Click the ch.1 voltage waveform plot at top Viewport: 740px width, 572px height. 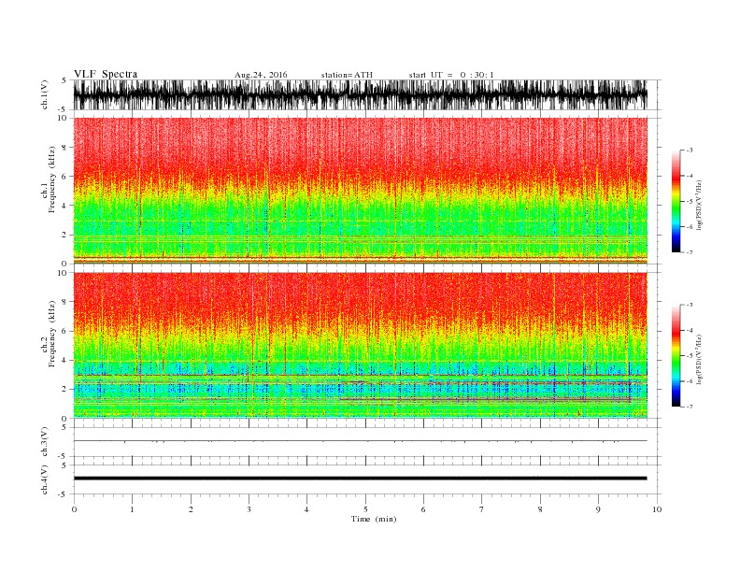point(360,94)
